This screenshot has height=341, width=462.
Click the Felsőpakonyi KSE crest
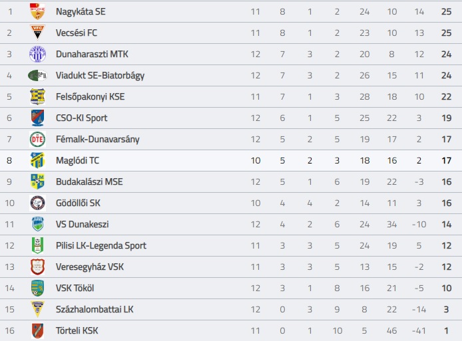click(x=37, y=96)
